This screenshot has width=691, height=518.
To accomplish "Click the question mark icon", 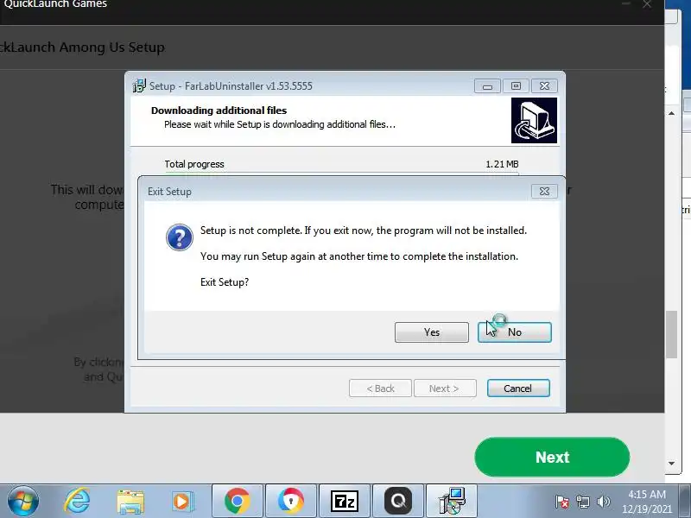I will (180, 237).
